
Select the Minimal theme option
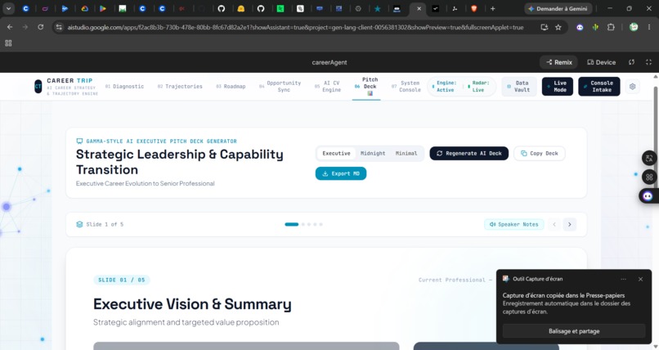(406, 154)
